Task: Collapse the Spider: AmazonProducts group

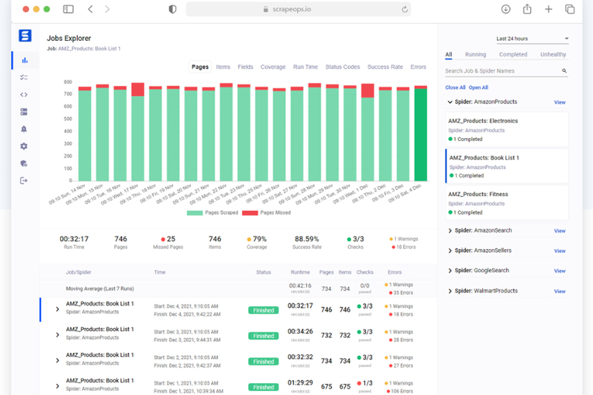Action: (x=450, y=102)
